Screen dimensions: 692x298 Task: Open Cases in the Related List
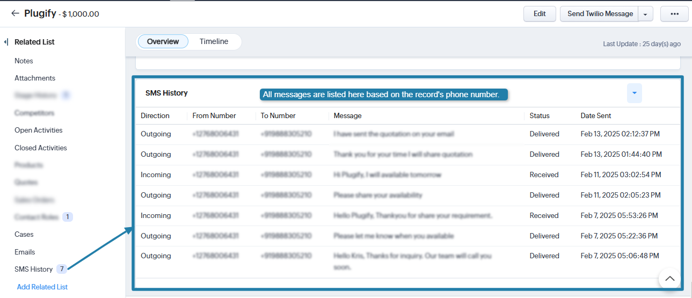24,234
